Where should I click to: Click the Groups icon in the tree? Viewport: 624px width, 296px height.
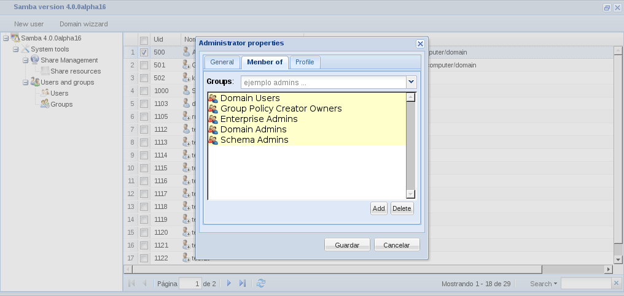45,104
